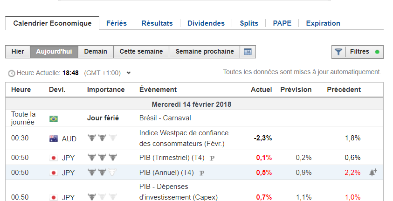Select the Aujourd'hui time range

coord(54,52)
